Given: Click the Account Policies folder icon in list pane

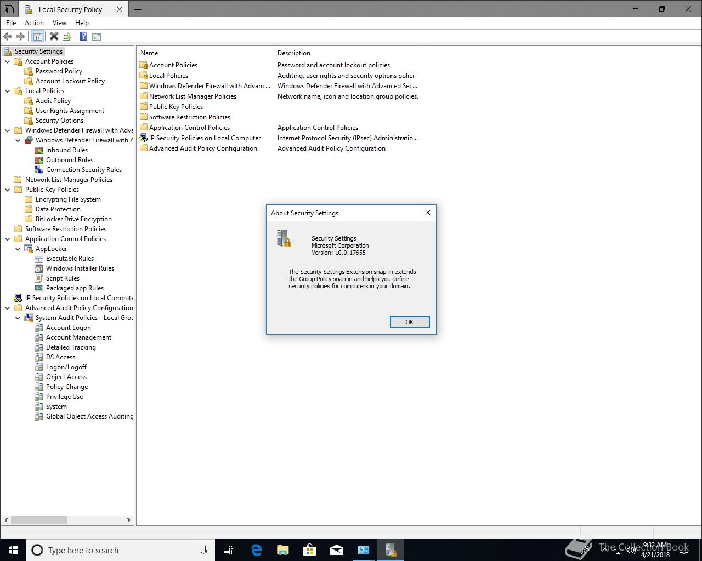Looking at the screenshot, I should 144,65.
